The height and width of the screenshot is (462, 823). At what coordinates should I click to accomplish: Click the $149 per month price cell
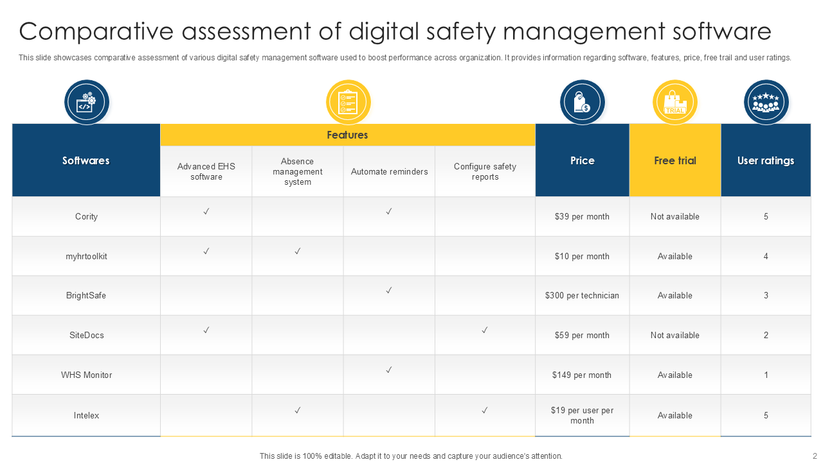click(x=582, y=375)
